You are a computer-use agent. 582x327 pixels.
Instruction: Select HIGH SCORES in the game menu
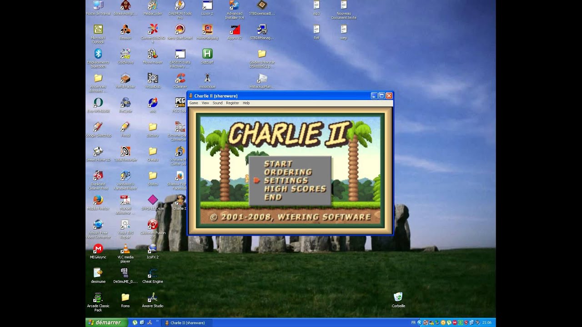click(x=295, y=188)
